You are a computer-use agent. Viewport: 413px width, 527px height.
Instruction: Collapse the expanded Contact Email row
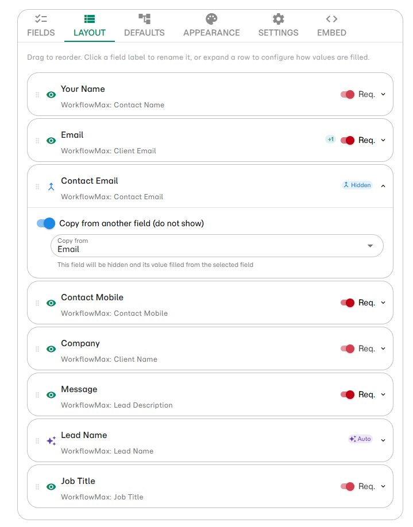click(383, 185)
